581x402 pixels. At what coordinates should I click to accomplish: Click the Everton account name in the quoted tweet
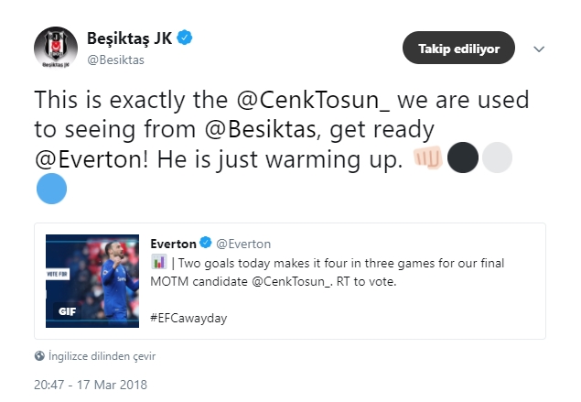click(174, 244)
